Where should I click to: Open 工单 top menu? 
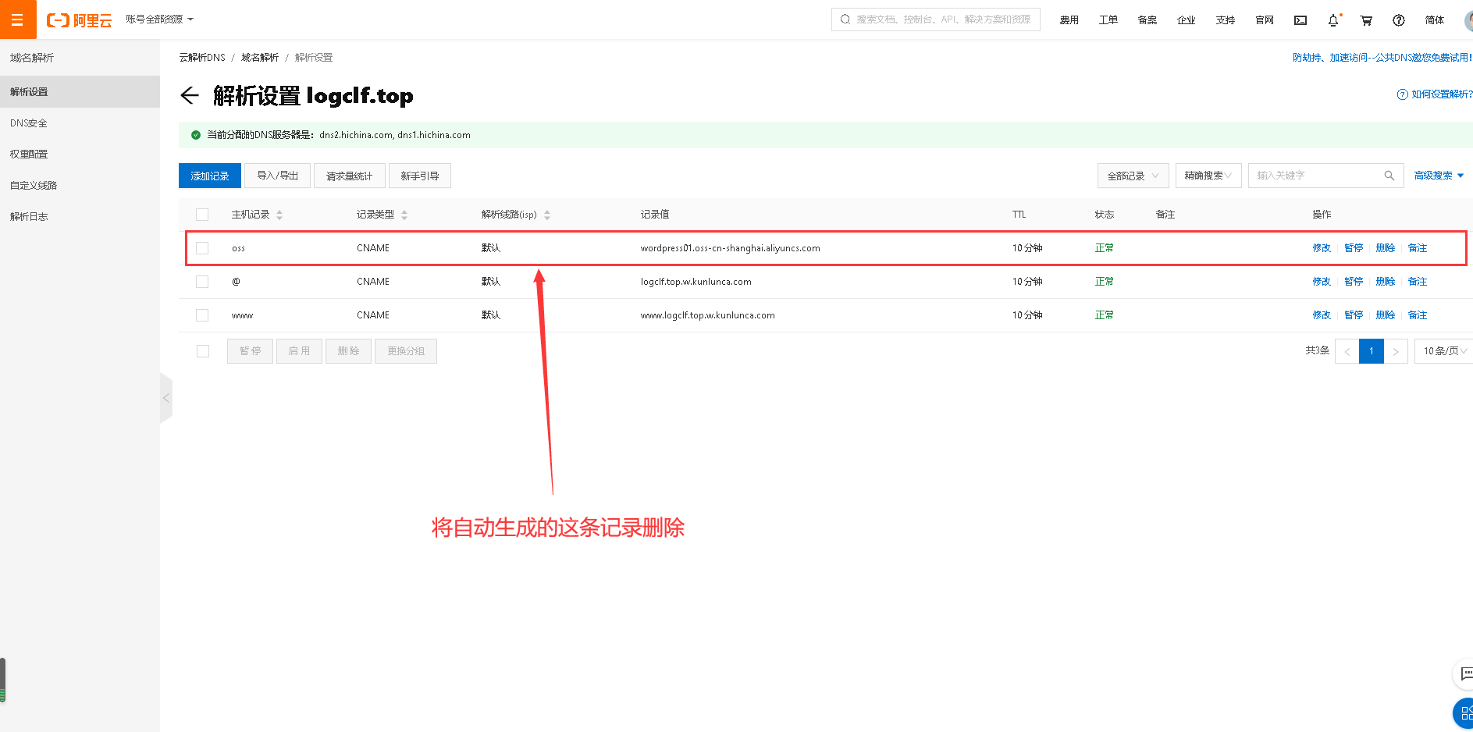[1108, 20]
